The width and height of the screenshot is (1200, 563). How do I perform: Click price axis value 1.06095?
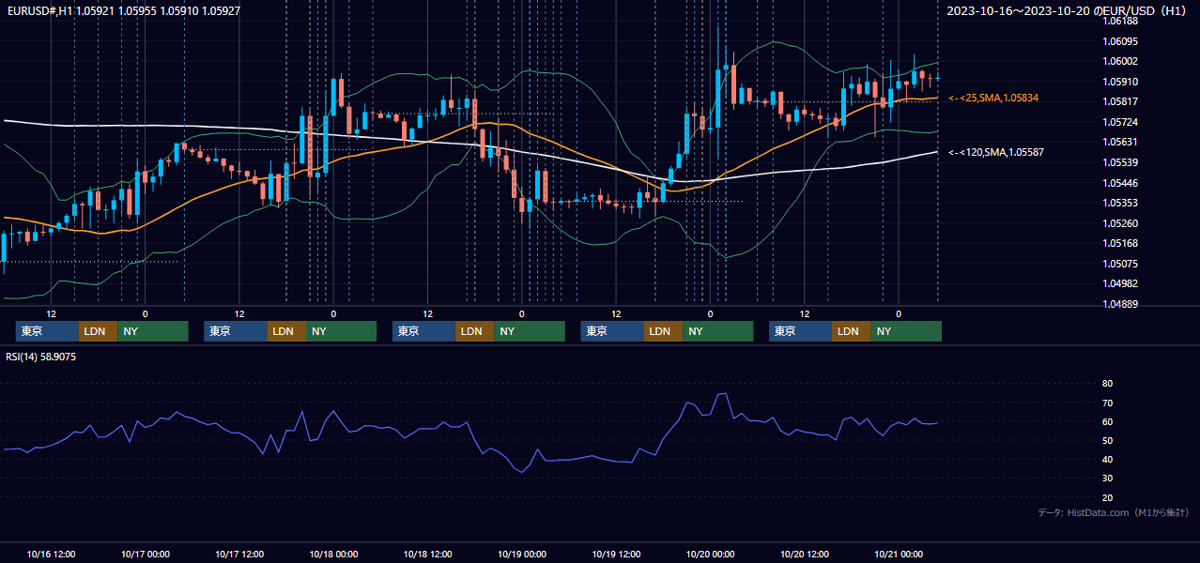[x=1120, y=41]
